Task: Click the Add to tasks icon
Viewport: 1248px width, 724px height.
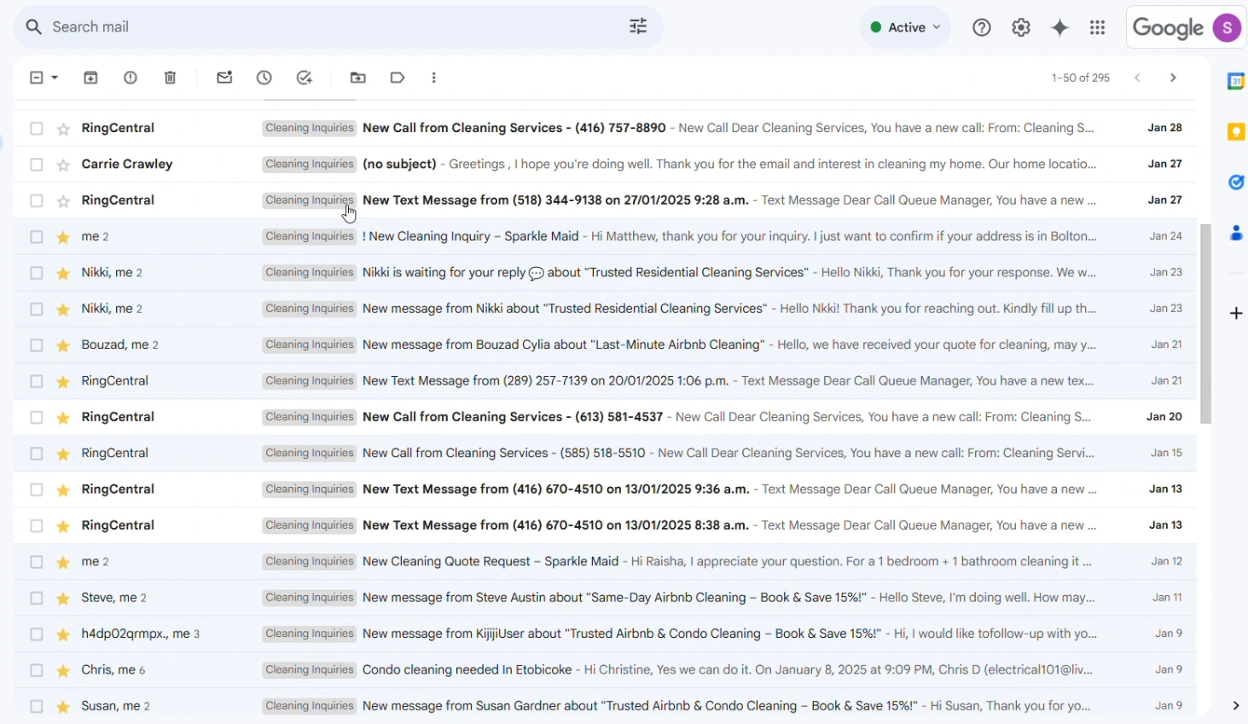Action: pos(305,78)
